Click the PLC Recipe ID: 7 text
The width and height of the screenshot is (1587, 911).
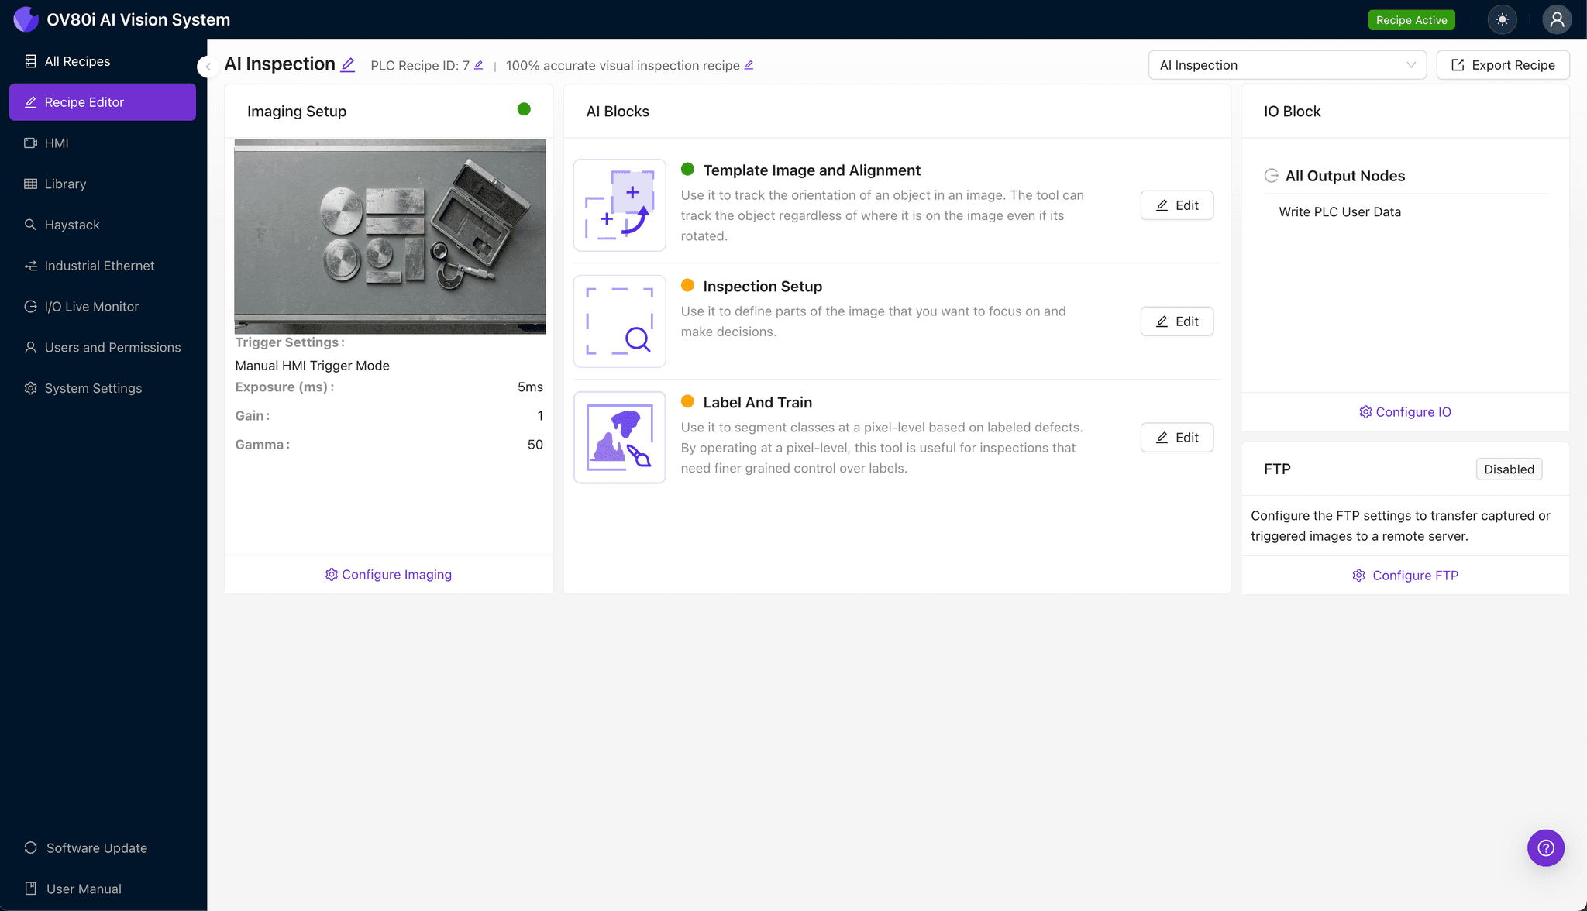420,66
